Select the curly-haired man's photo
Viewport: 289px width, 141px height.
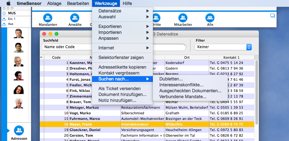(19, 76)
